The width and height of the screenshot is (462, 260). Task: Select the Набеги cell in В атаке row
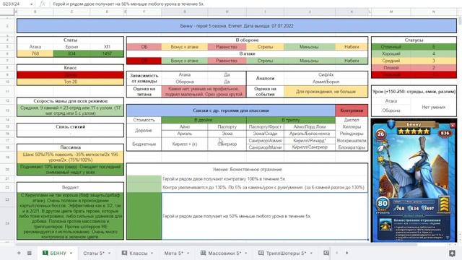click(x=352, y=61)
